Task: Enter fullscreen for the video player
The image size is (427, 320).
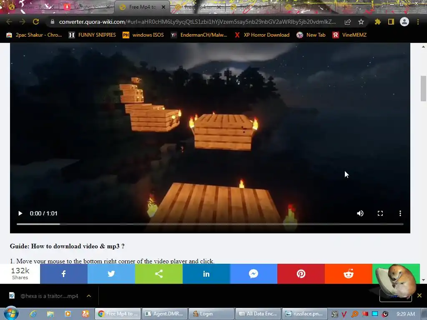Action: click(380, 213)
